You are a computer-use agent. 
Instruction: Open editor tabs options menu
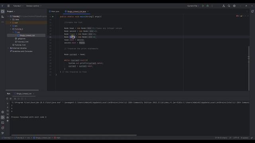247,12
